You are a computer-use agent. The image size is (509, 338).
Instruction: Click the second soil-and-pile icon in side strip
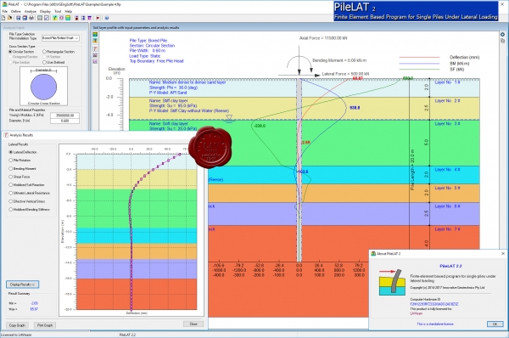[x=95, y=41]
